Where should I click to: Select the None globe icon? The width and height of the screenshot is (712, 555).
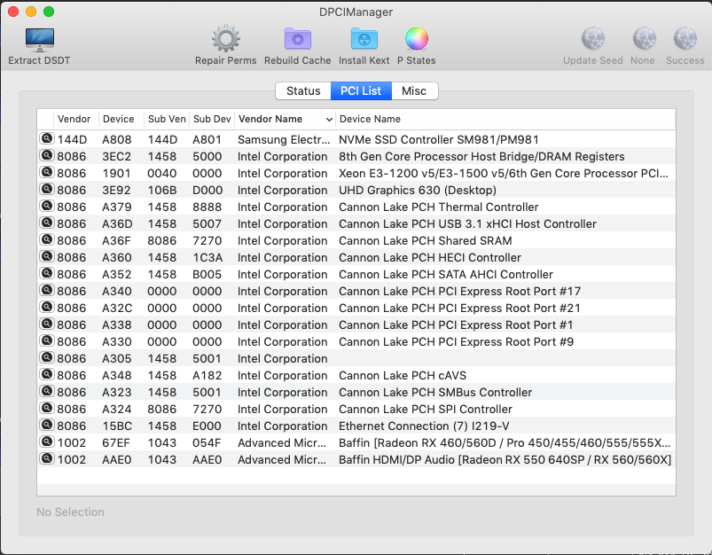click(x=644, y=39)
